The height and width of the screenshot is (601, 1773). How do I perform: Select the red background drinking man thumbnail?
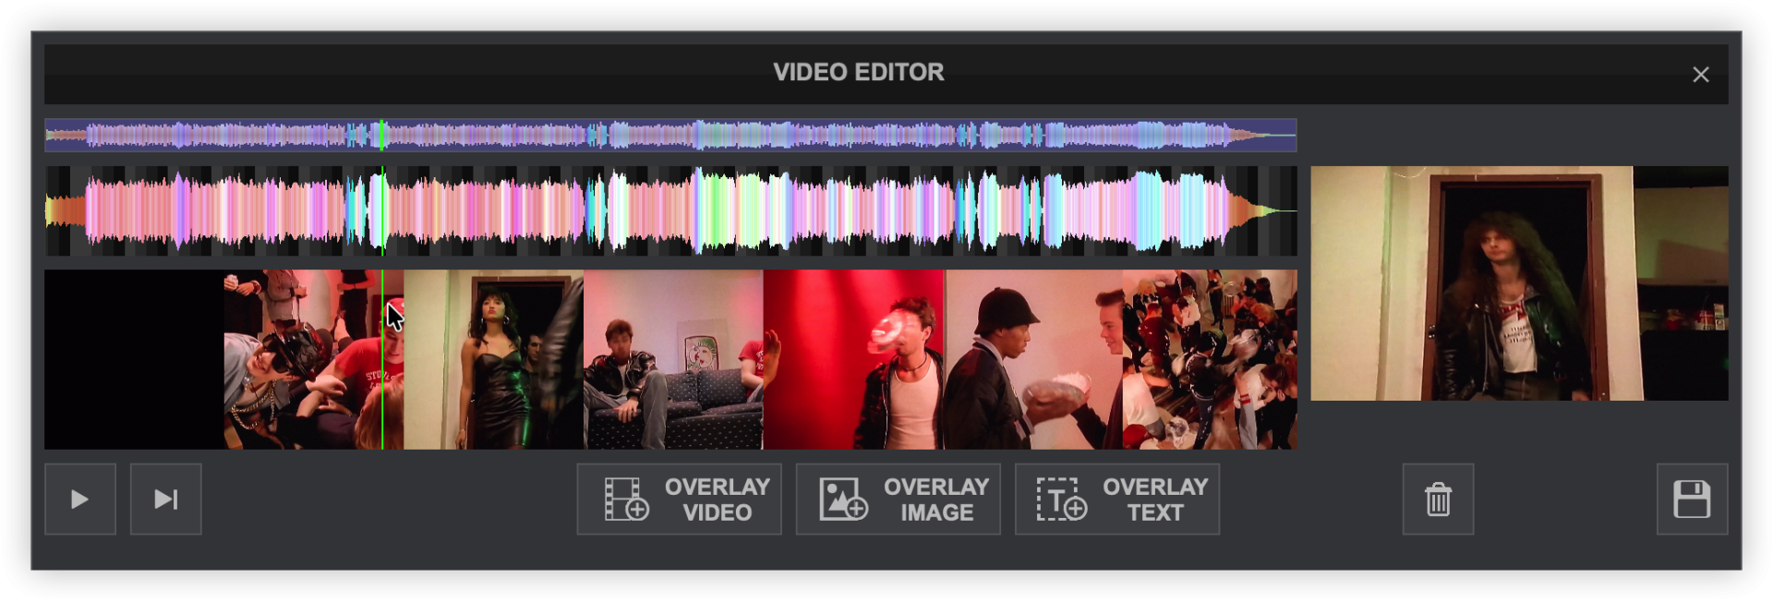point(853,359)
